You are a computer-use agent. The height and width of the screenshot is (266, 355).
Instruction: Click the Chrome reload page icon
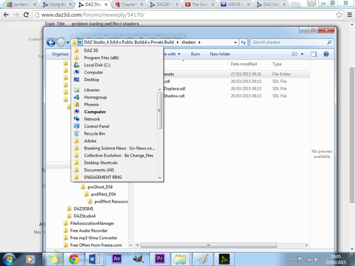[26, 15]
